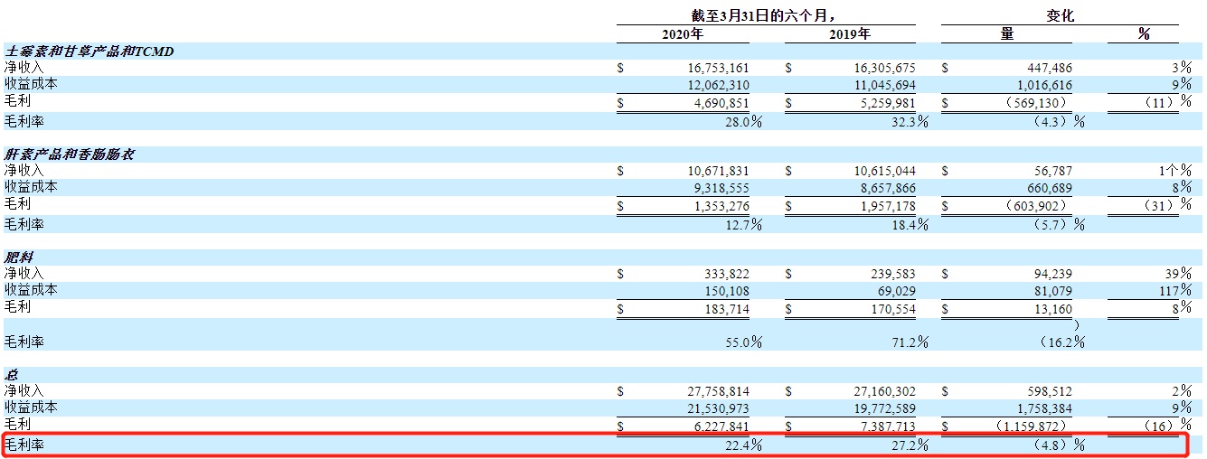Click the change amount 13,160

pos(1052,308)
